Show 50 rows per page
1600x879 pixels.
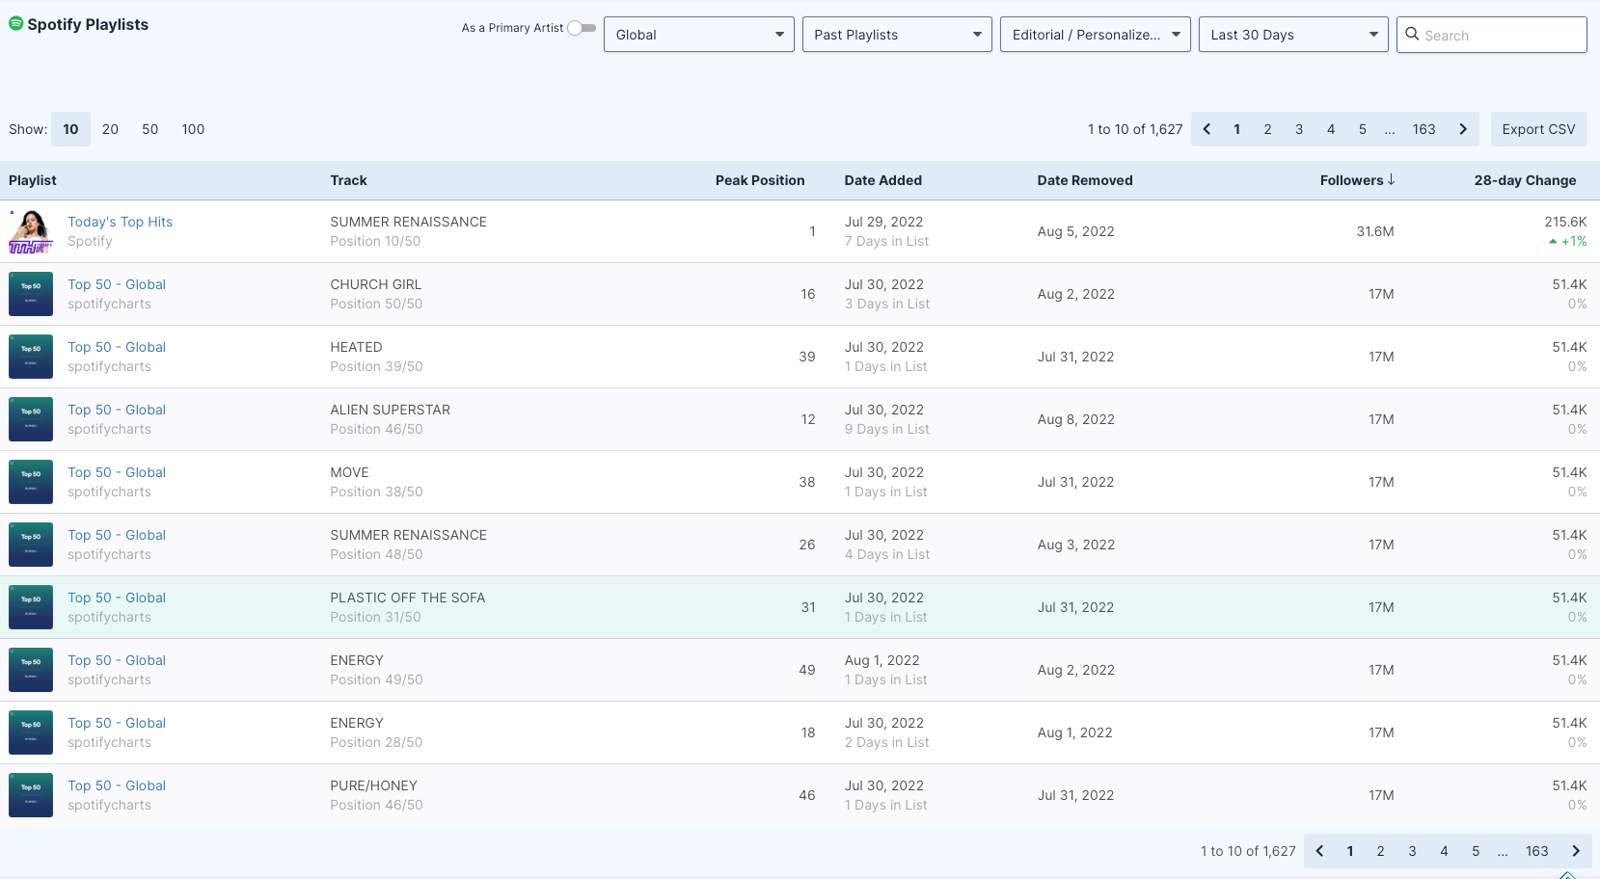click(x=149, y=129)
